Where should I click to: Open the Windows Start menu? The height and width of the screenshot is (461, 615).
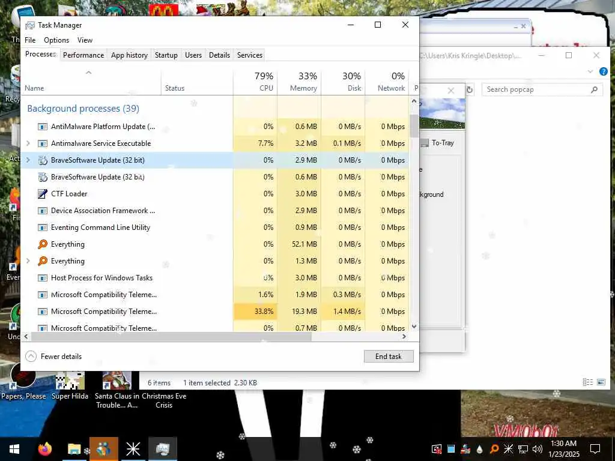[14, 449]
